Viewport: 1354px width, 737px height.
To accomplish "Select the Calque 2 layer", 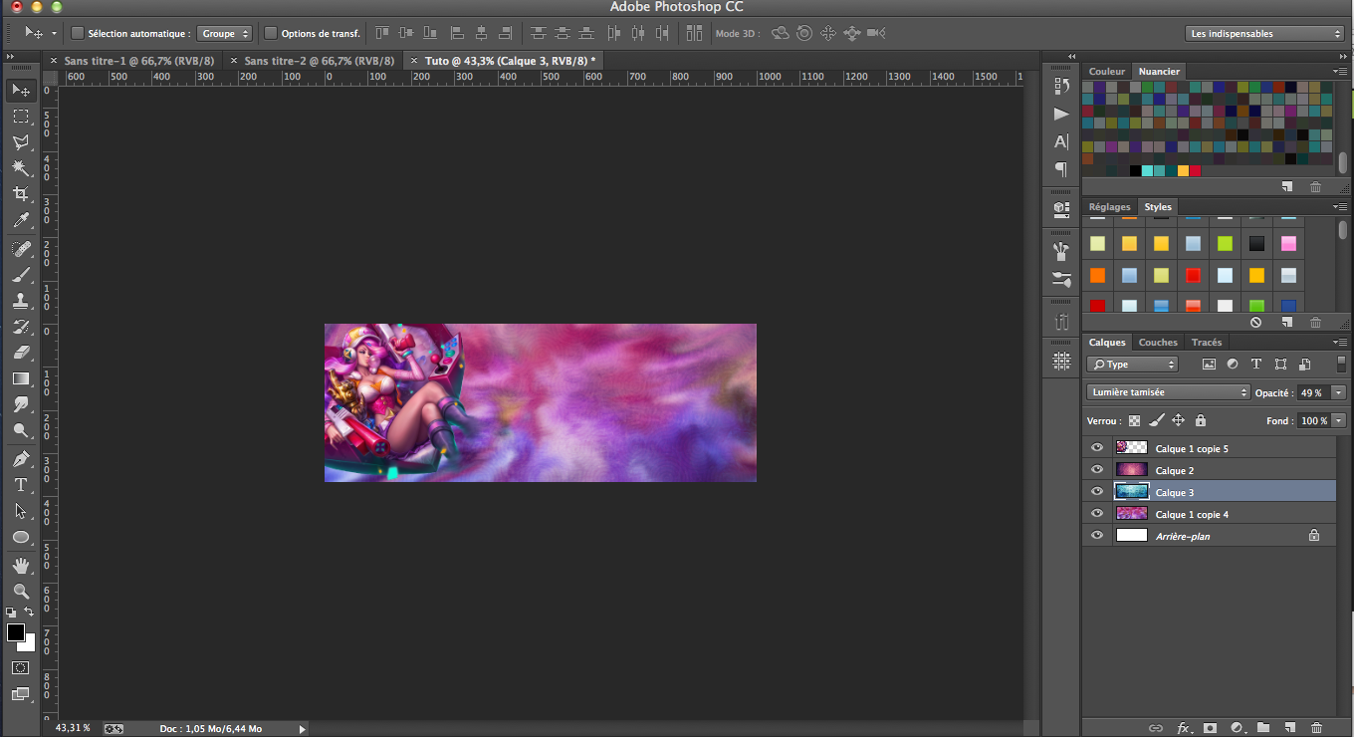I will coord(1210,470).
